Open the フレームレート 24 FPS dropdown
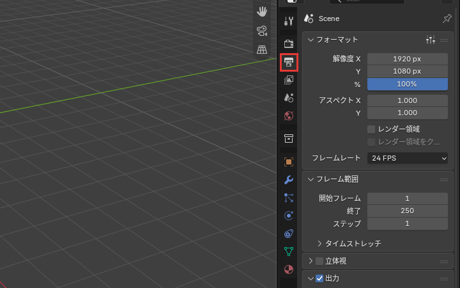 [x=408, y=158]
